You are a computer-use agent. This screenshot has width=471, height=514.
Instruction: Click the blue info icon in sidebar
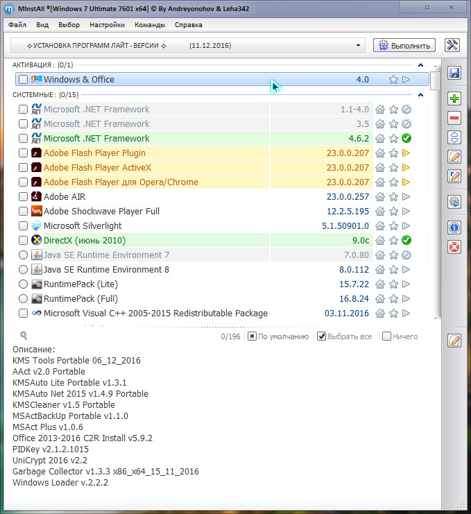pyautogui.click(x=454, y=227)
